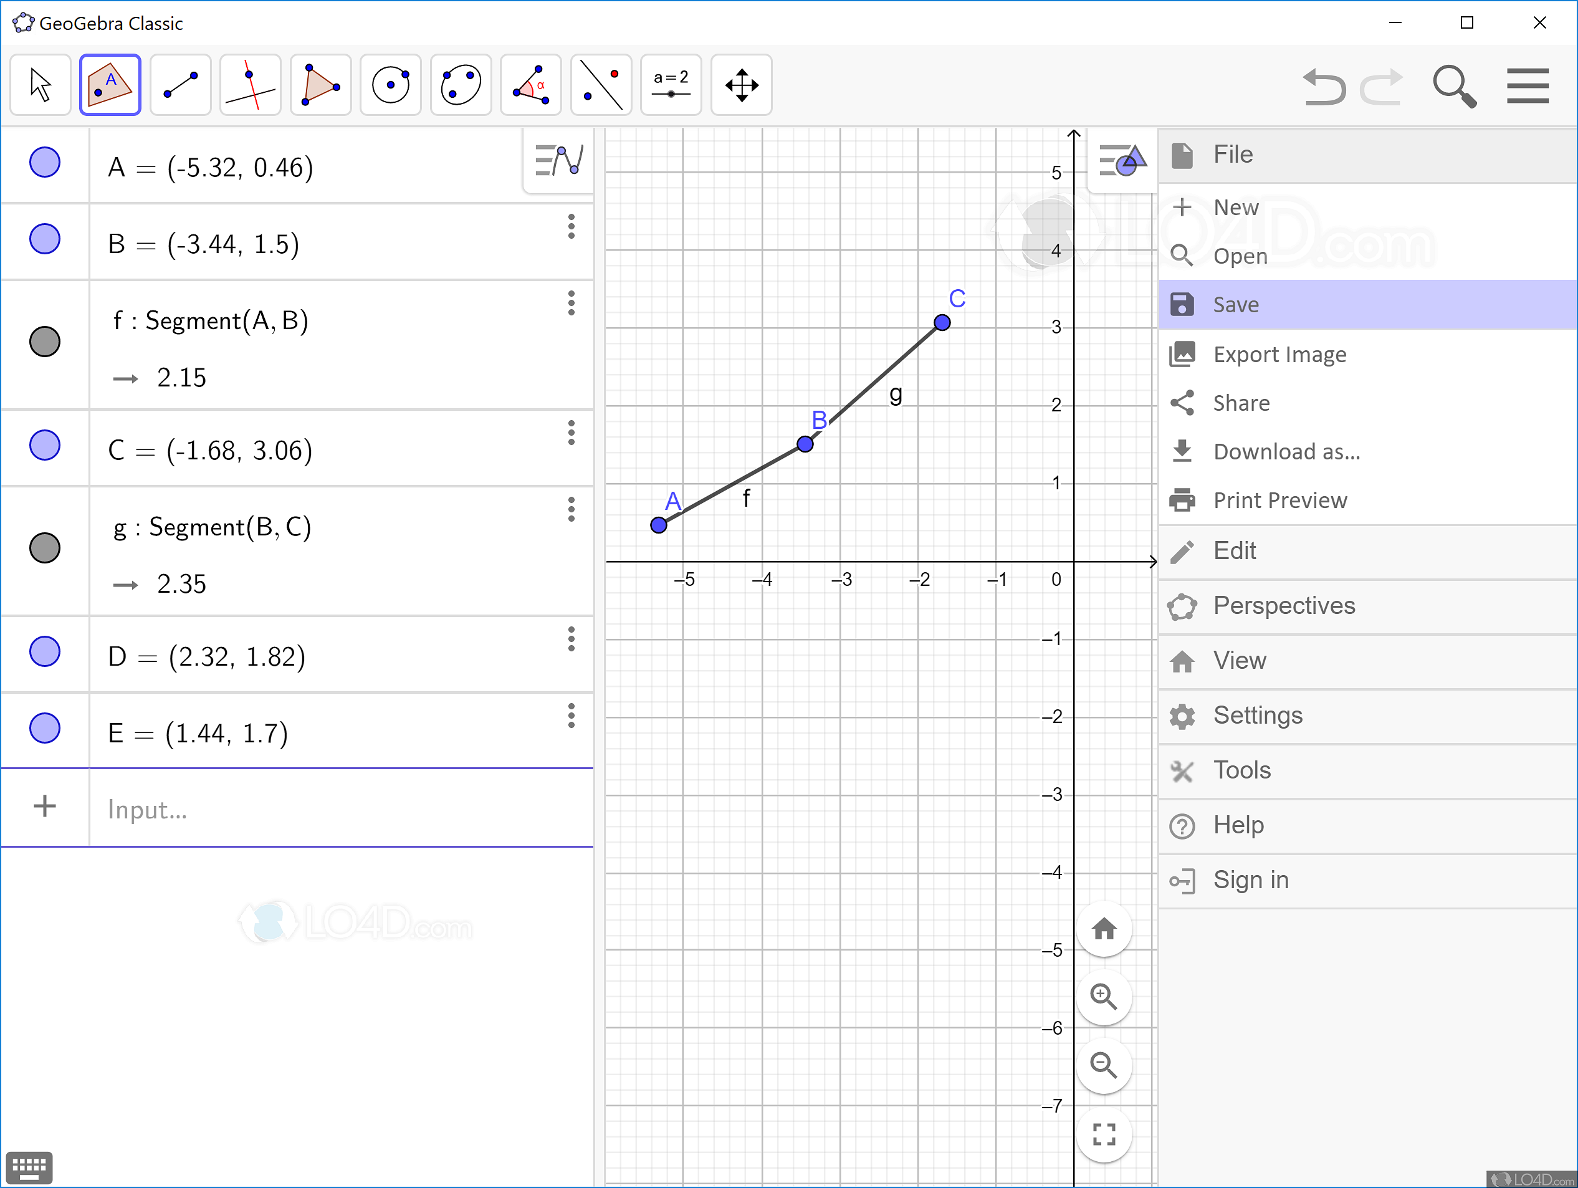Select the Move arrow tool
This screenshot has height=1188, width=1578.
(x=41, y=85)
